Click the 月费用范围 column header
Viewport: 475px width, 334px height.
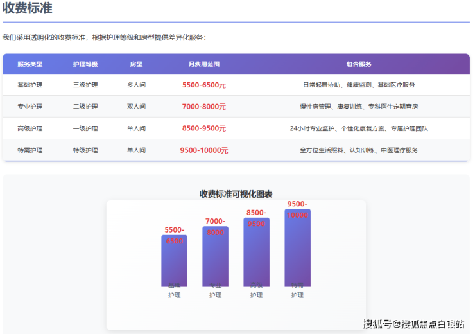(203, 64)
